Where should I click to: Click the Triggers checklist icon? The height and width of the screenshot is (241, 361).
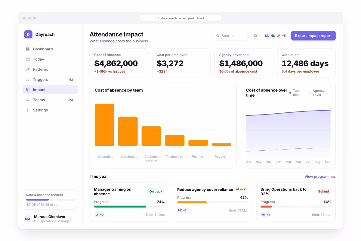pyautogui.click(x=28, y=80)
